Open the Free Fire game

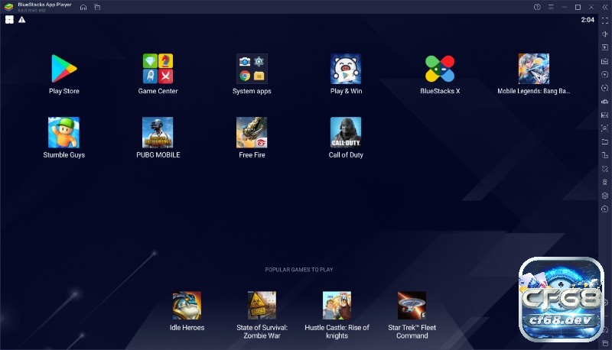click(252, 132)
